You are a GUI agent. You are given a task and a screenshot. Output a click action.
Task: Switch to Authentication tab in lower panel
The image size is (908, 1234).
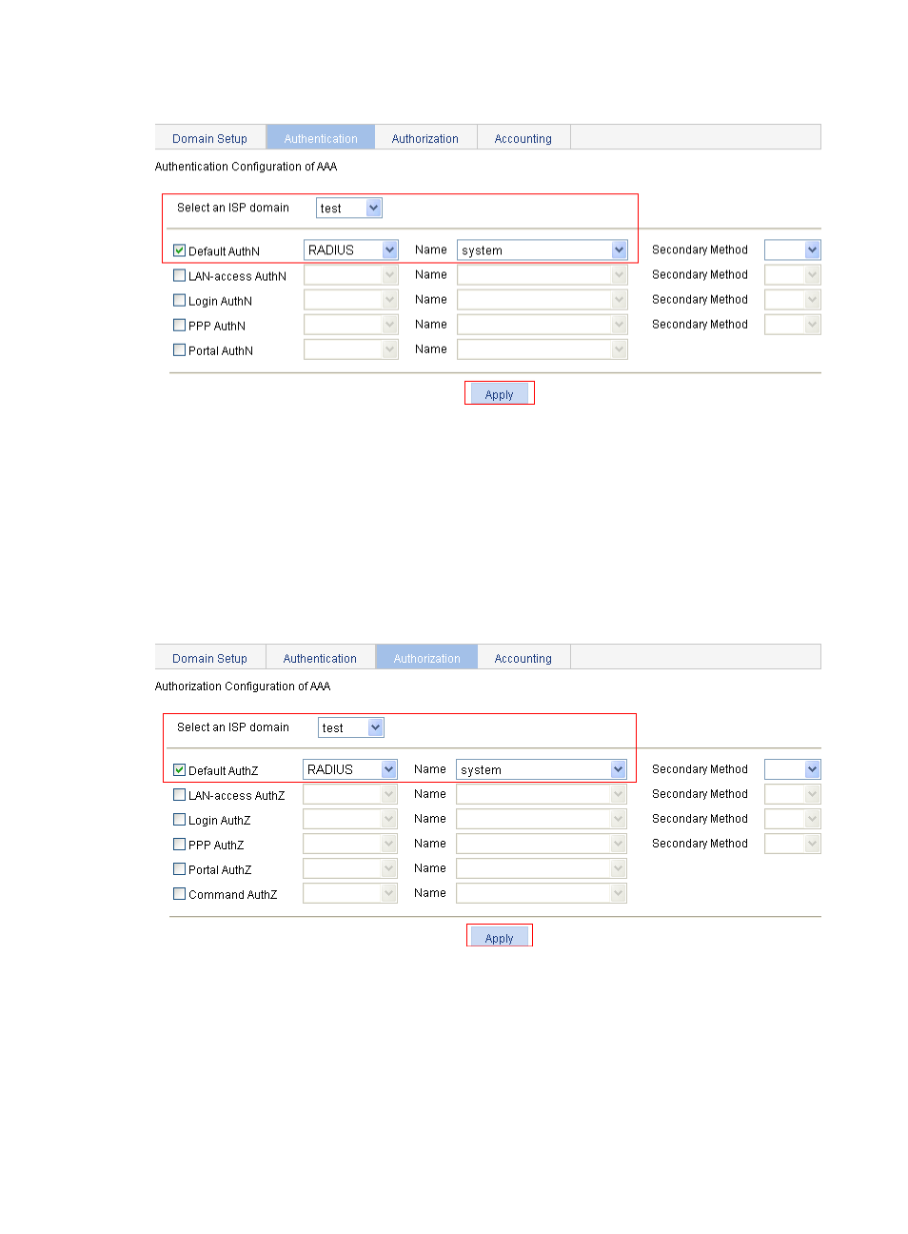[320, 658]
